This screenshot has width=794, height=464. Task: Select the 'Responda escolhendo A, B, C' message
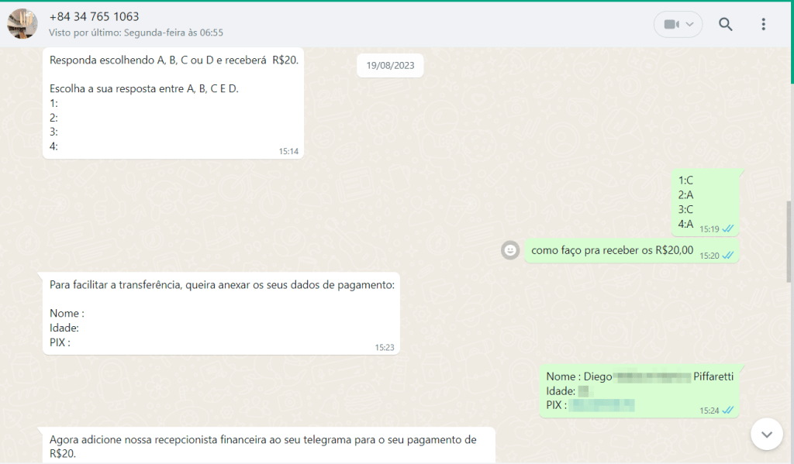pos(173,102)
